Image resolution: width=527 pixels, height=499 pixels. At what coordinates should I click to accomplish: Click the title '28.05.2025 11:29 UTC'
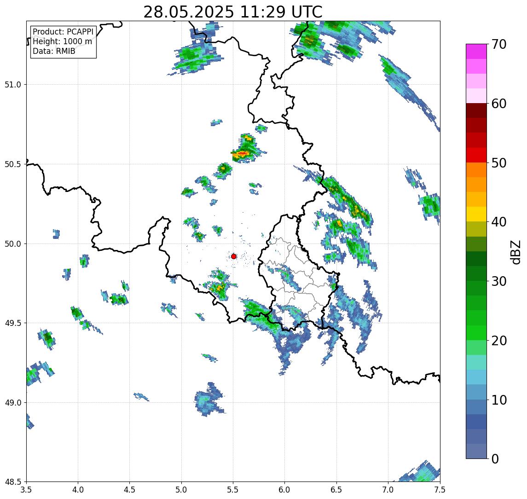233,12
